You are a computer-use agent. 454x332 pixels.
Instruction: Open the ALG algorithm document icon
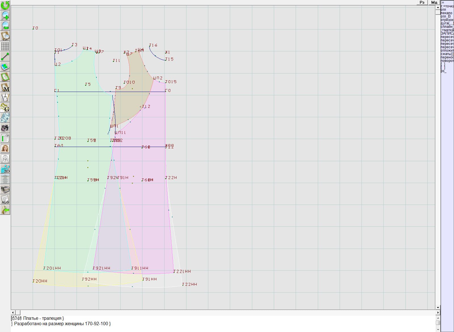tap(5, 199)
